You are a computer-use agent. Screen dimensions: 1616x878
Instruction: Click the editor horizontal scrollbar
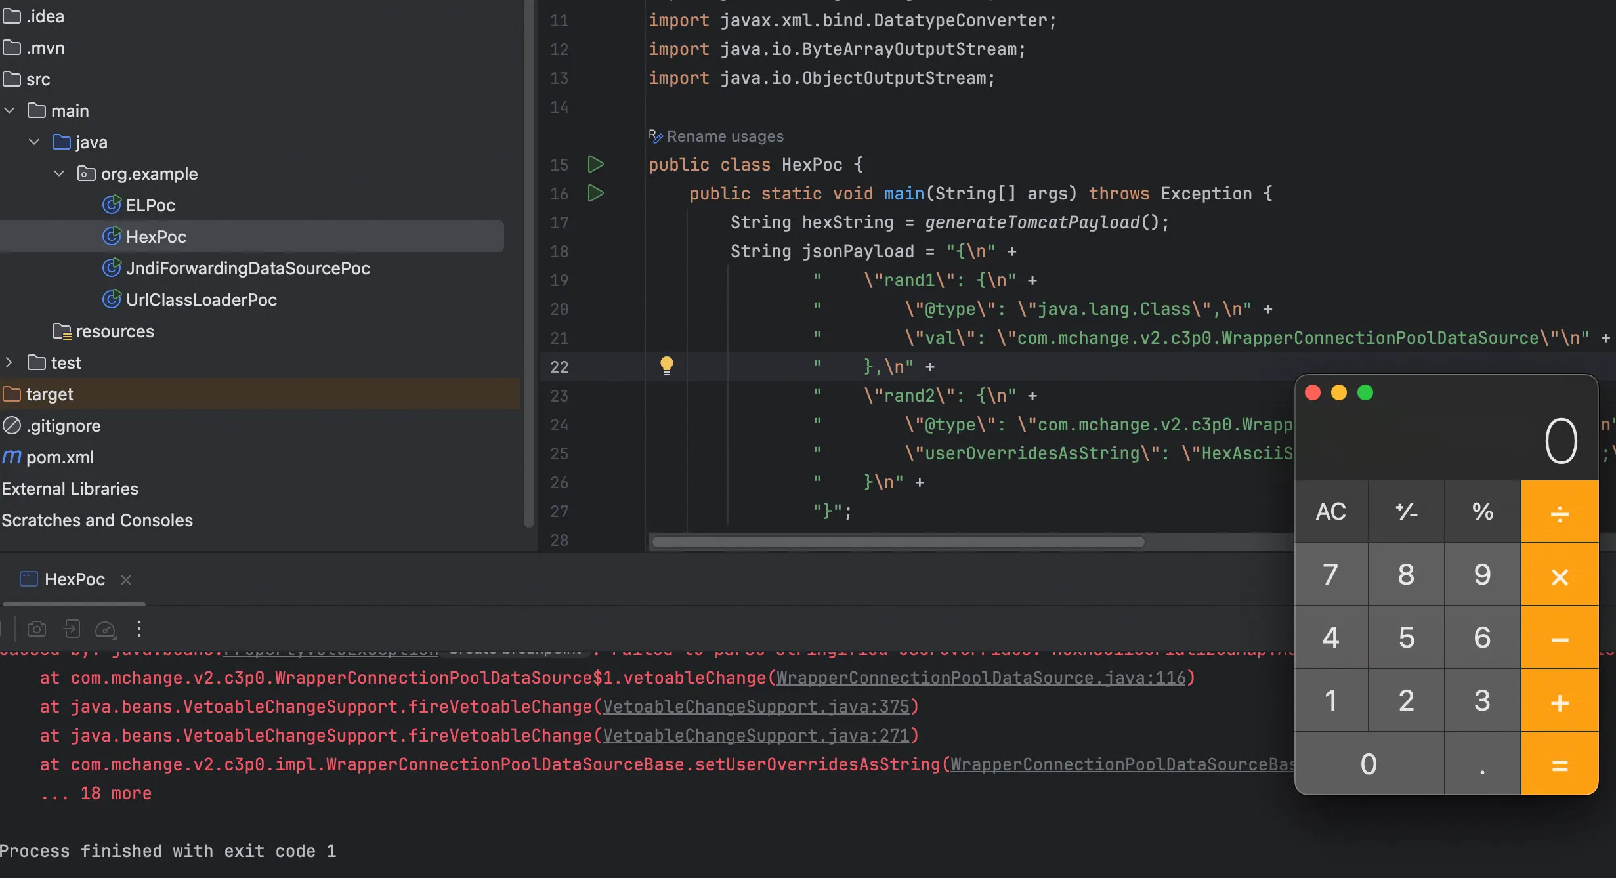pyautogui.click(x=898, y=542)
